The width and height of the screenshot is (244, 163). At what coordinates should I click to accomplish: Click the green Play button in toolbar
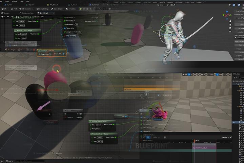(81, 9)
